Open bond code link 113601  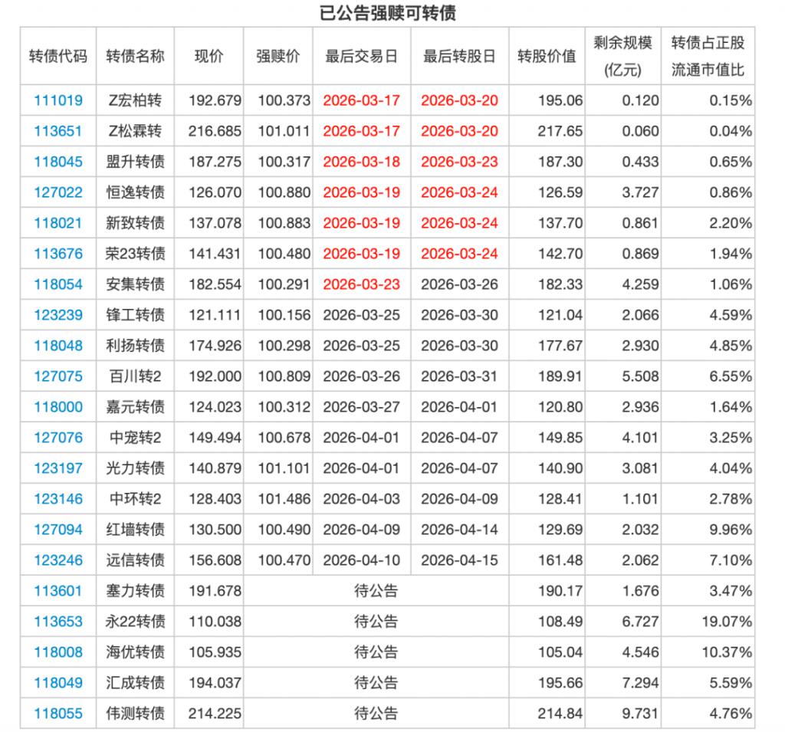pos(58,591)
